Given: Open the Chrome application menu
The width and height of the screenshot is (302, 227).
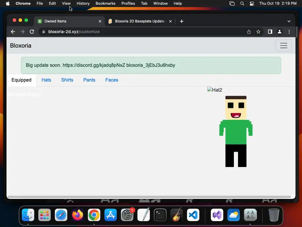Looking at the screenshot, I should (23, 4).
